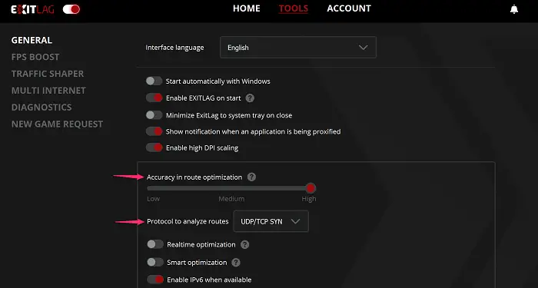Go to the HOME tab

[247, 8]
